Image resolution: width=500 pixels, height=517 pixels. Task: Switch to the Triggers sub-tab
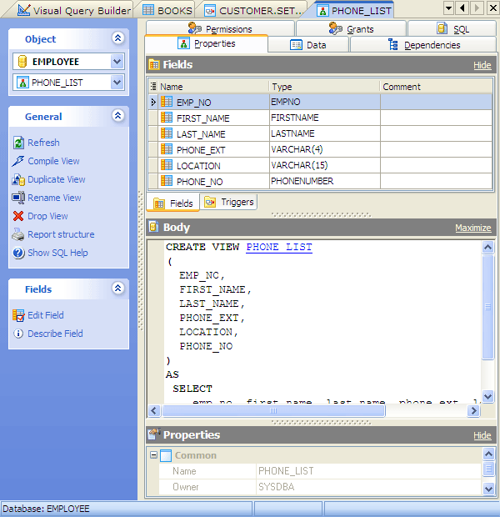coord(229,202)
